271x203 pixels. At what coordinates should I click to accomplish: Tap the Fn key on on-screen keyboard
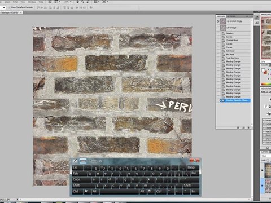coord(195,192)
